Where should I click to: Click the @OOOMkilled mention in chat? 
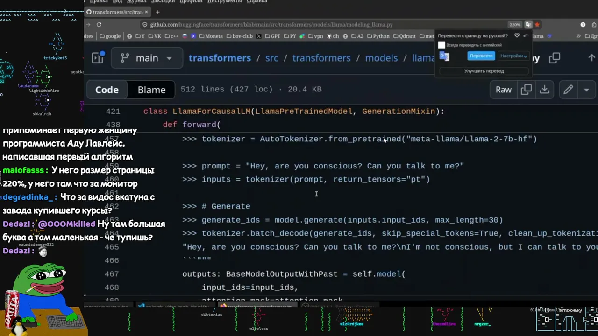click(67, 224)
